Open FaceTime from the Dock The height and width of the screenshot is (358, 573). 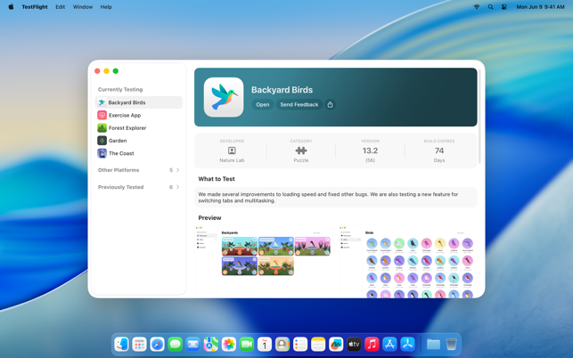click(x=247, y=344)
